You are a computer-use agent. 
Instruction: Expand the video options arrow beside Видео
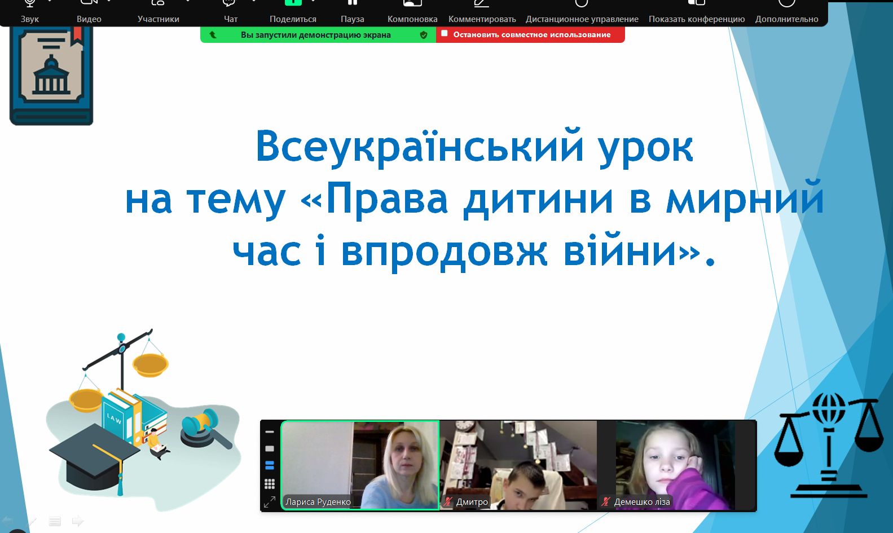point(109,2)
